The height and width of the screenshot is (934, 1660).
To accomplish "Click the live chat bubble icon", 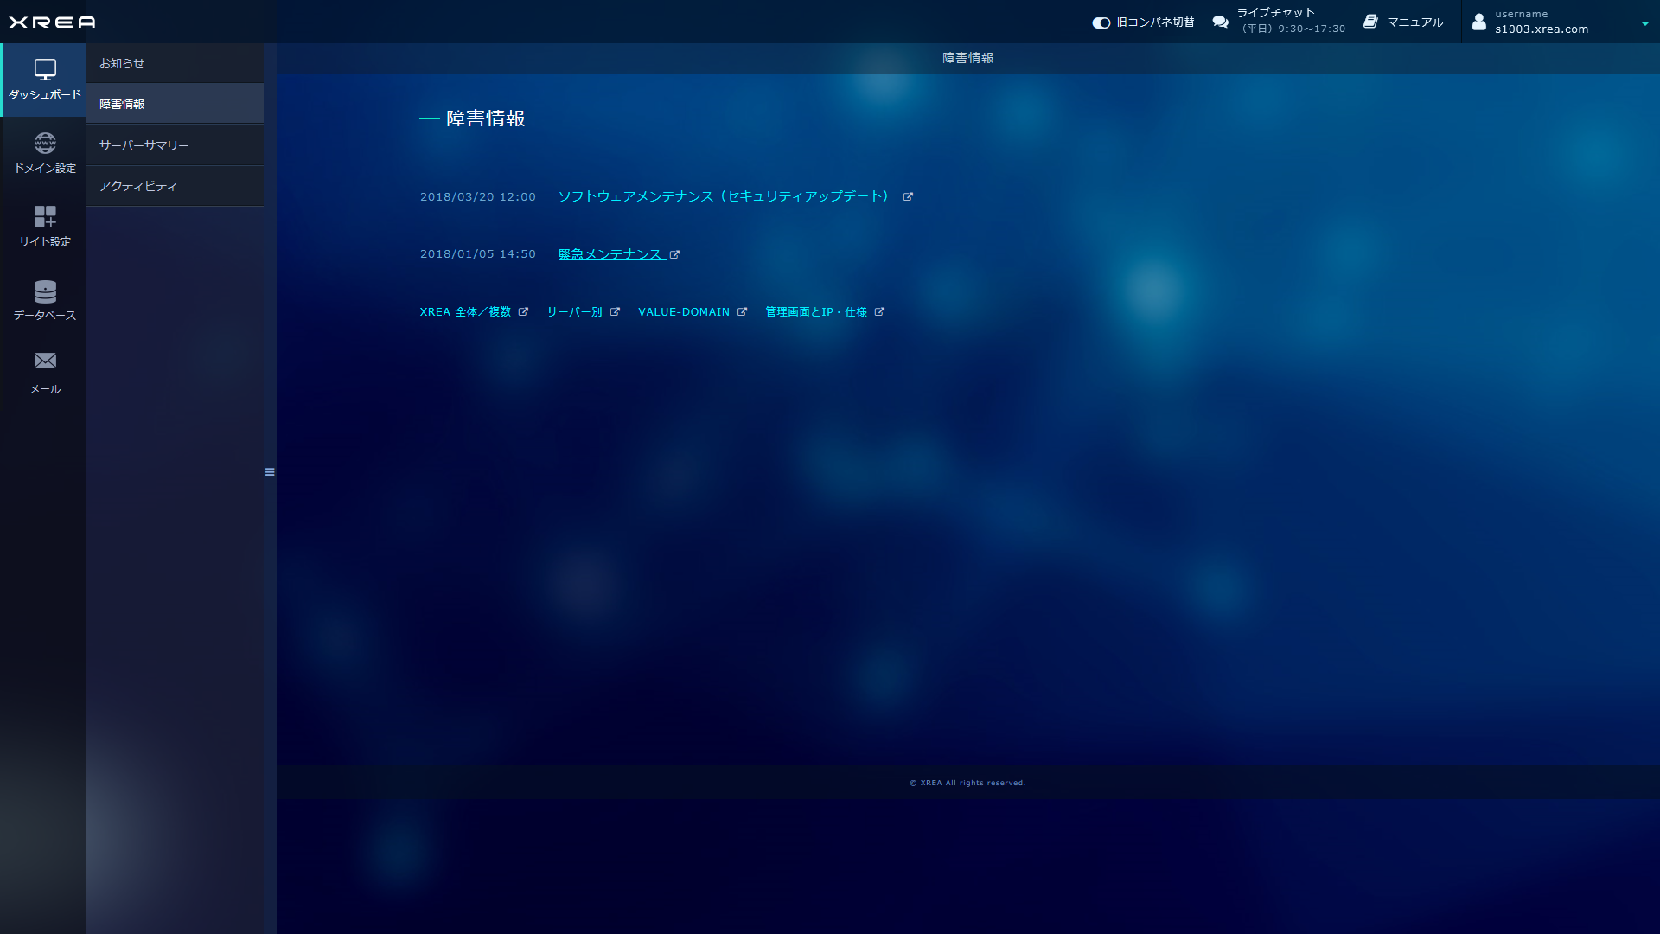I will (x=1220, y=22).
